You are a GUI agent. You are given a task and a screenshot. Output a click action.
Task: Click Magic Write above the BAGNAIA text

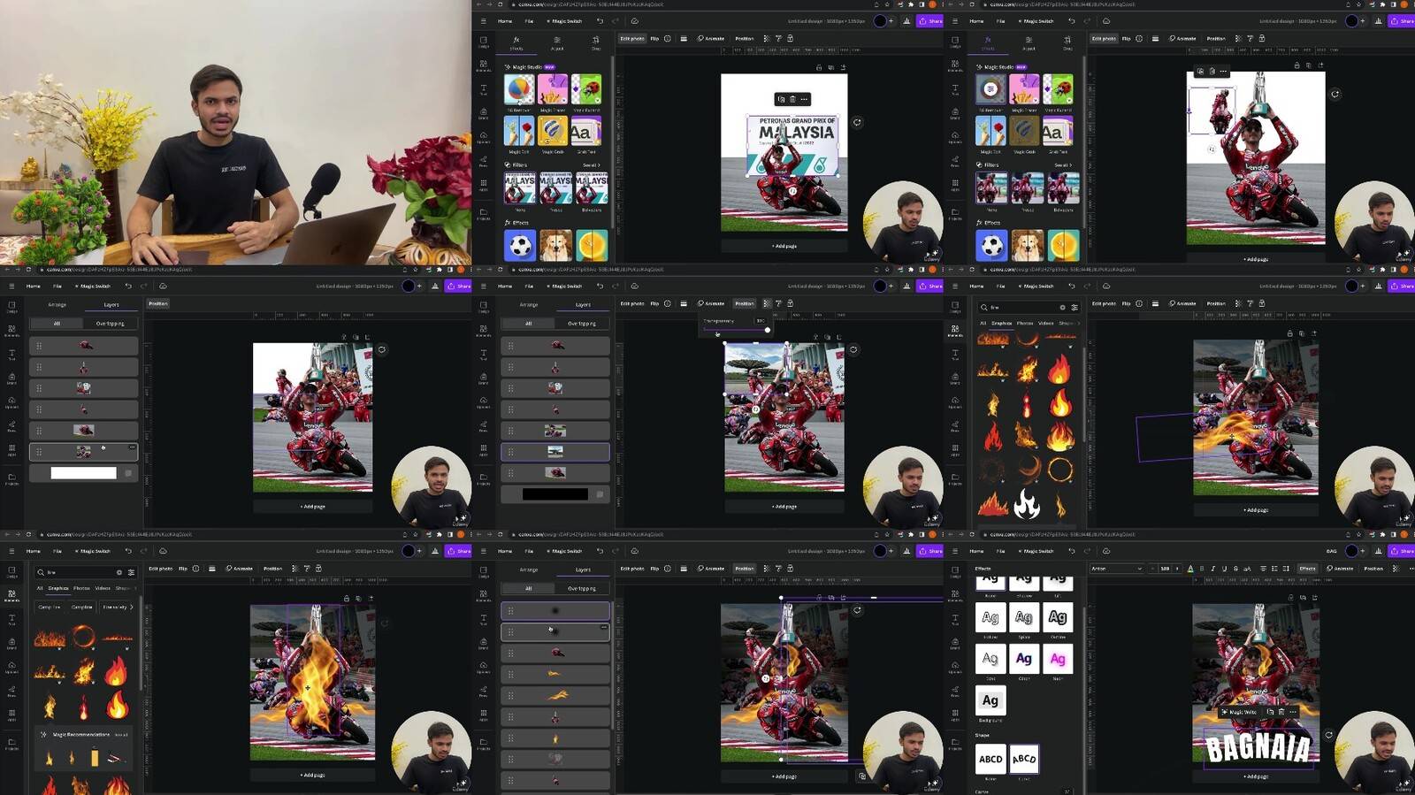click(1239, 712)
